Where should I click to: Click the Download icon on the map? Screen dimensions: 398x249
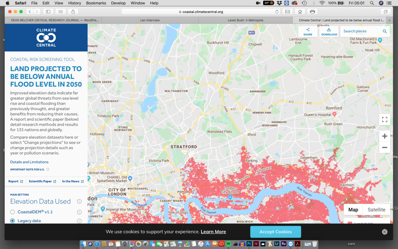329,31
